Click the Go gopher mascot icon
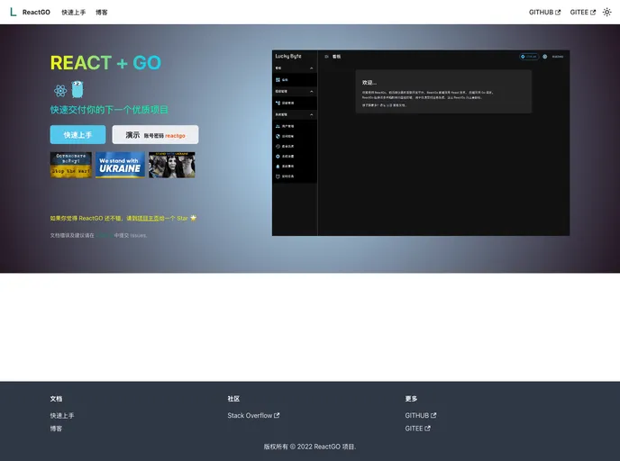This screenshot has height=461, width=620. 77,89
